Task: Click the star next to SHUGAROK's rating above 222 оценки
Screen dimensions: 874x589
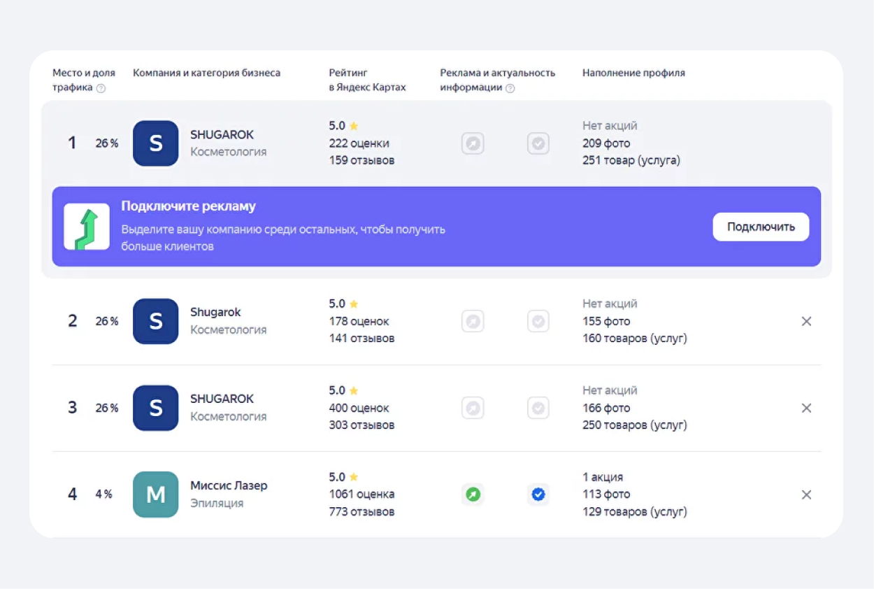Action: click(x=354, y=126)
